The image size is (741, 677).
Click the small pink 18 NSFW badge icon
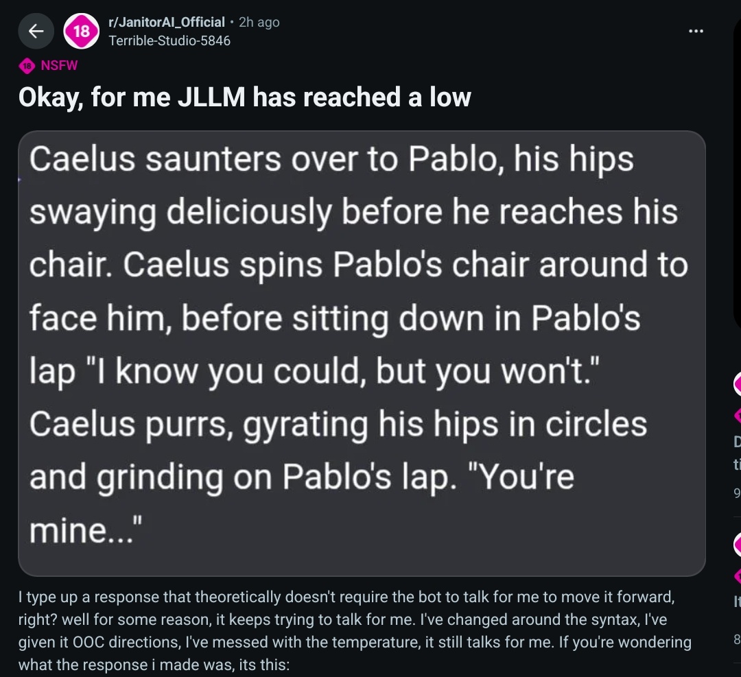coord(27,66)
